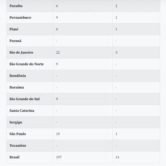
Task: Click the Brasil total row label
Action: click(x=14, y=157)
